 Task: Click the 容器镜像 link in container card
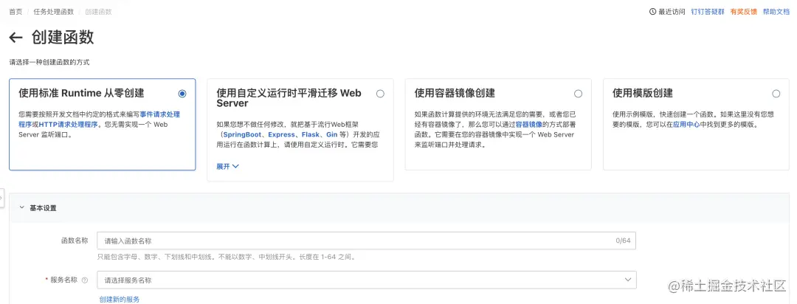[x=529, y=125]
